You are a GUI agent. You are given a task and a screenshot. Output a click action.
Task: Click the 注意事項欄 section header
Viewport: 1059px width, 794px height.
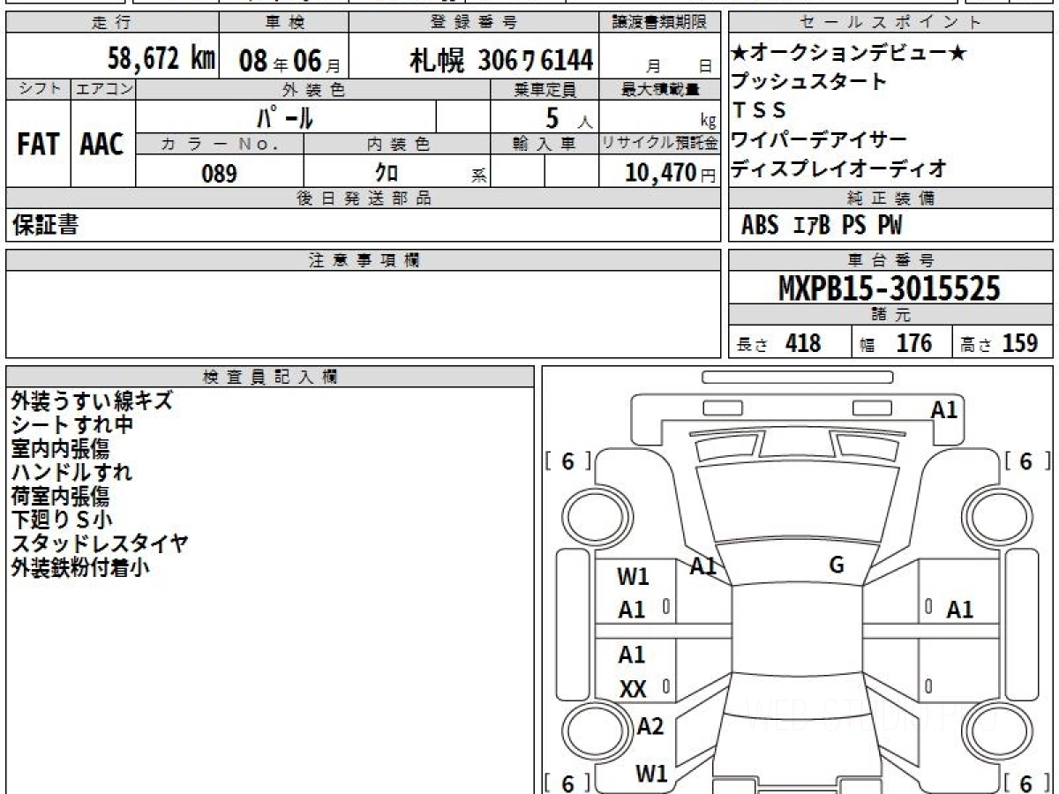coord(364,260)
